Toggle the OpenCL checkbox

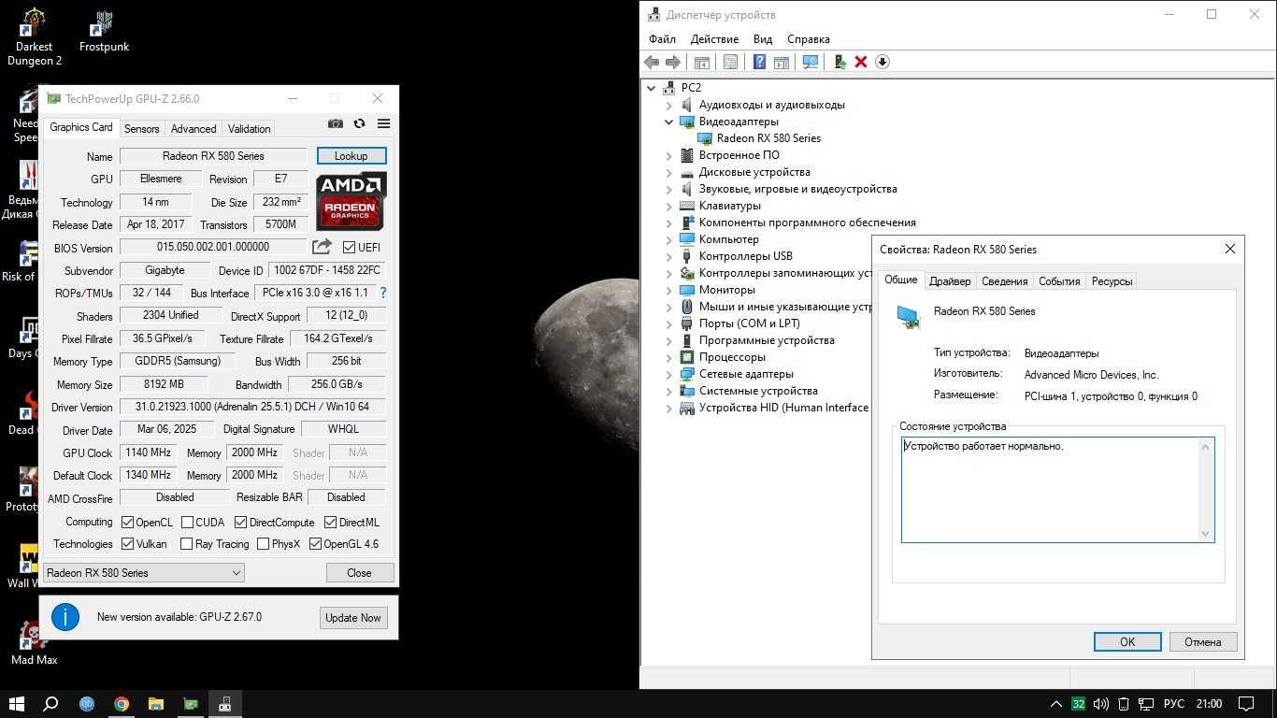pos(128,523)
